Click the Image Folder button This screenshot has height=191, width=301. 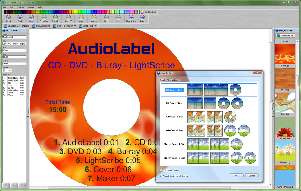[285, 35]
